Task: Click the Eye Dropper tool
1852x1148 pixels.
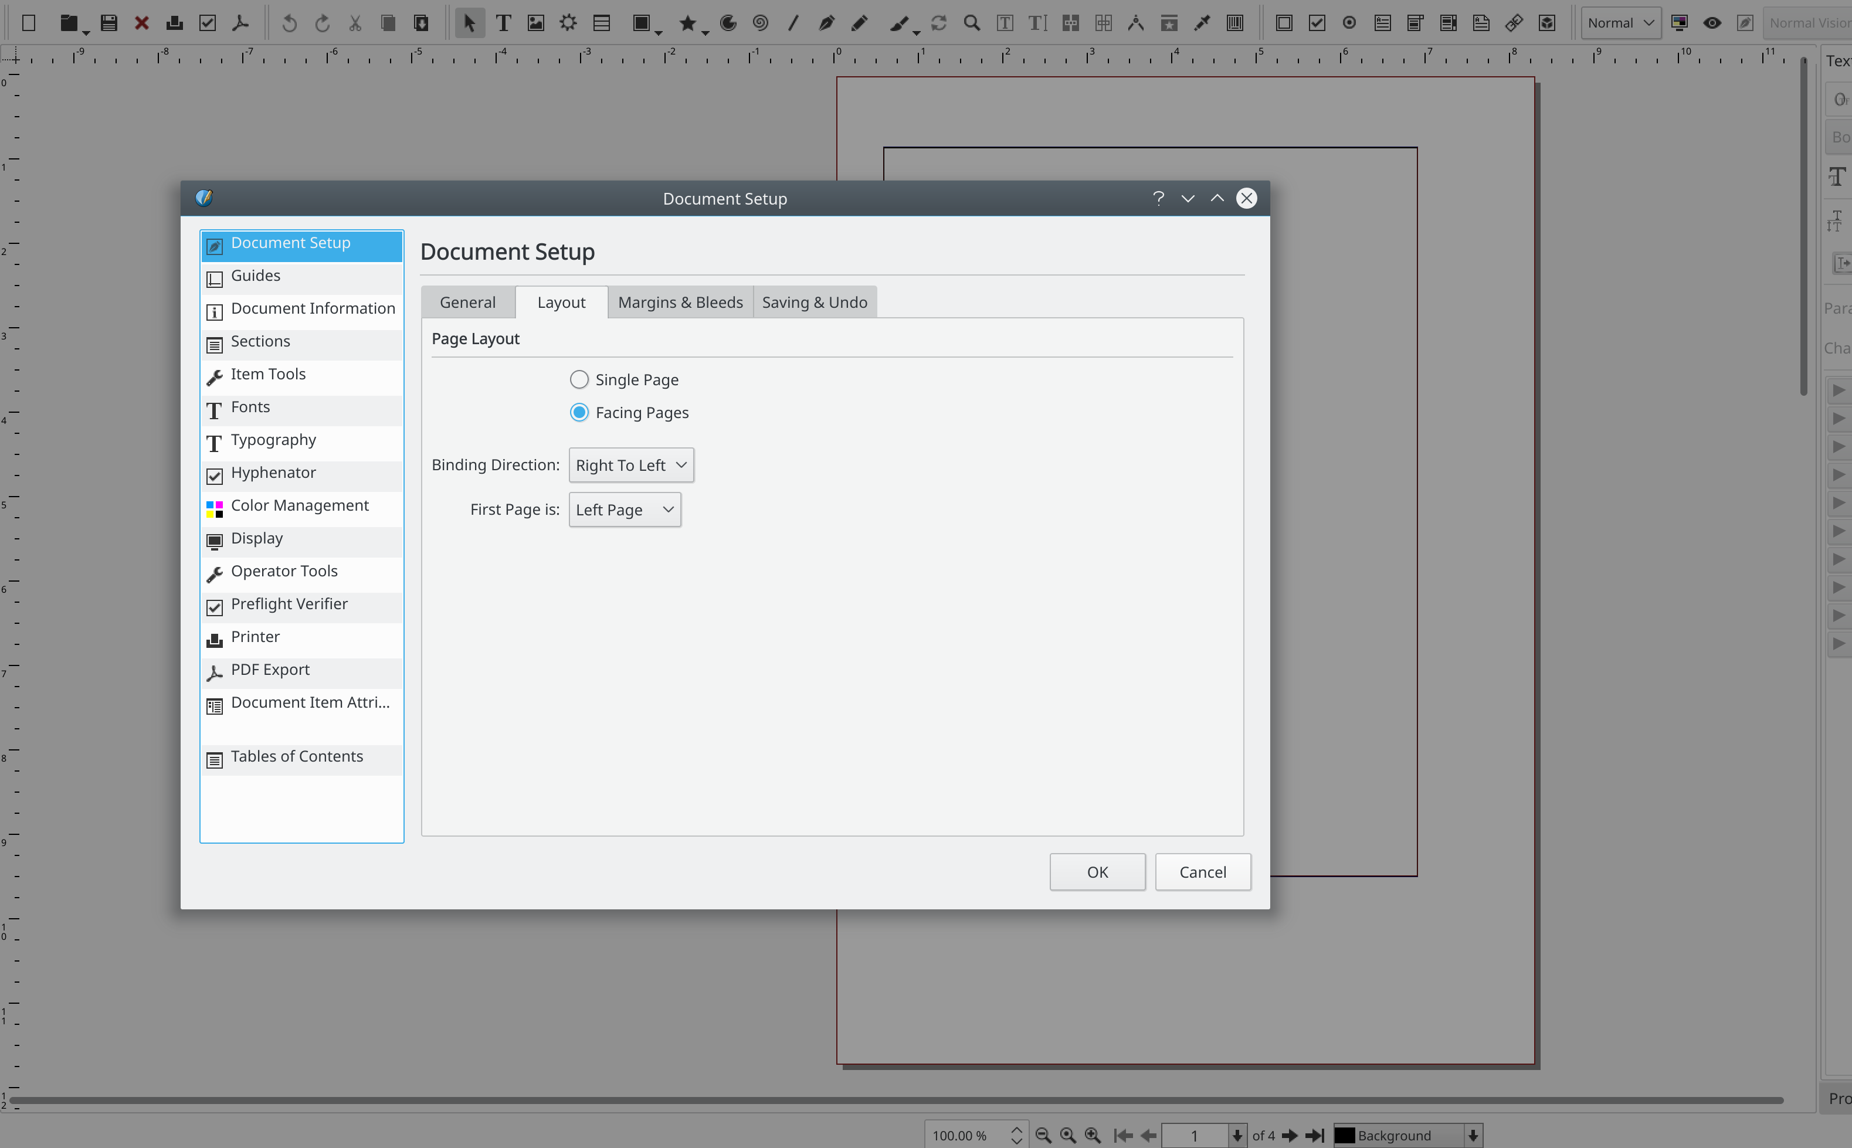Action: coord(1202,23)
